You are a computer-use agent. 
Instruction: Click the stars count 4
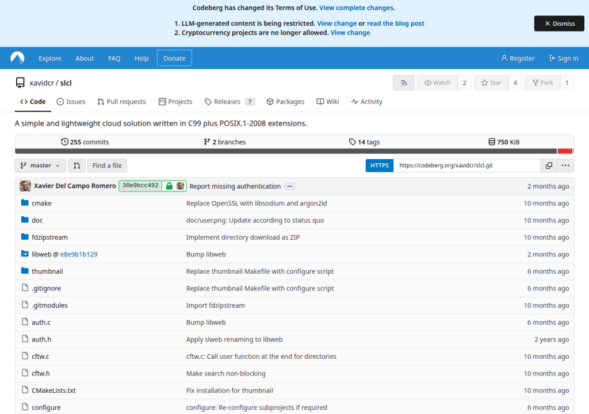click(515, 83)
